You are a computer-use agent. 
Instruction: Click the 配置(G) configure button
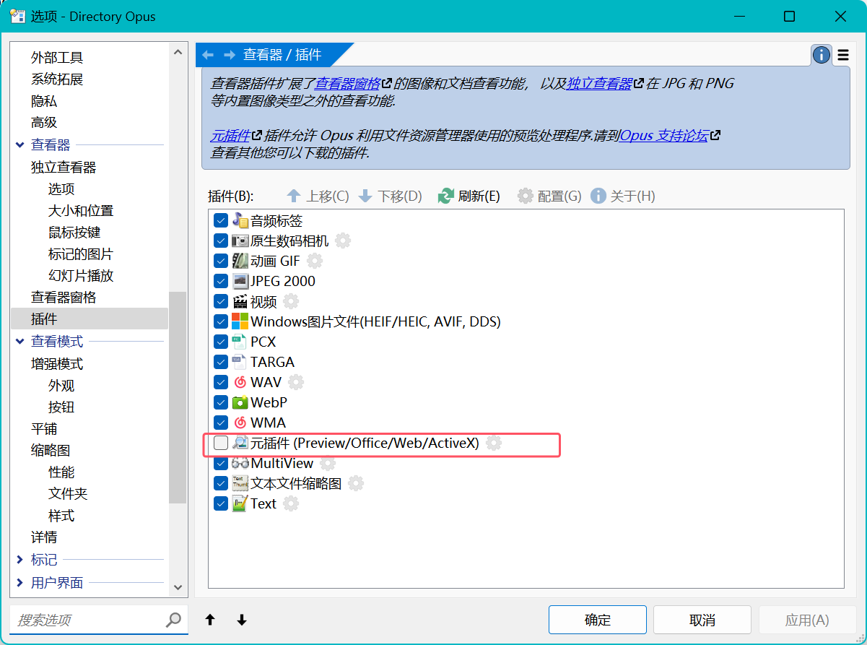pos(549,196)
